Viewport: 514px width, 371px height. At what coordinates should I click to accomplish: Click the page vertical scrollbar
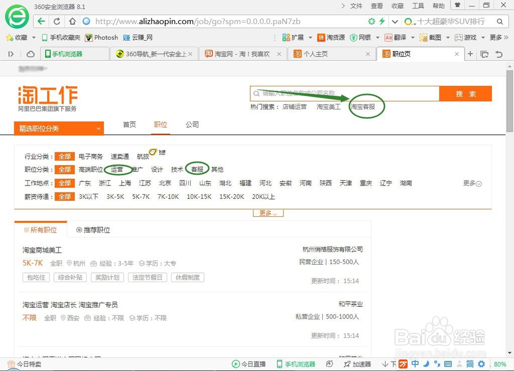coord(509,101)
